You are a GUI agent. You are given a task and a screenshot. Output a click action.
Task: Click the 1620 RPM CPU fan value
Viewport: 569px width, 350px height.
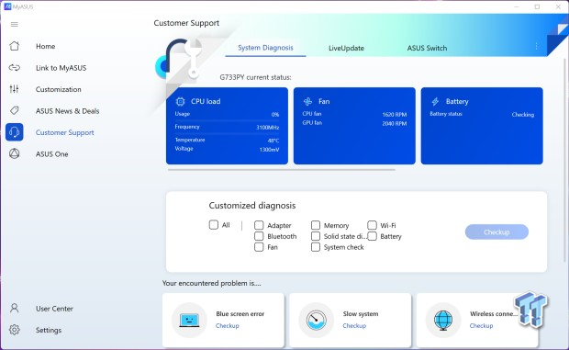click(x=394, y=114)
